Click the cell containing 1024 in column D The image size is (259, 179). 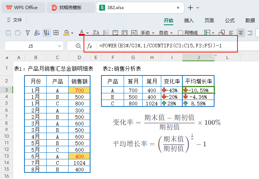tap(79, 163)
